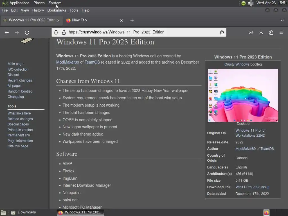Select the Windows 11 Pro 2023 Edition tab
This screenshot has height=216, width=288.
point(31,20)
